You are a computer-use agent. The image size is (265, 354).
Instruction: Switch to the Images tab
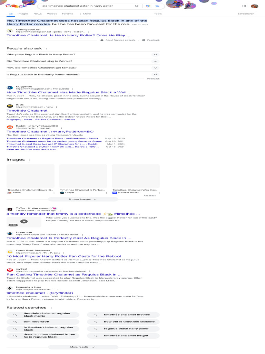pos(23,14)
